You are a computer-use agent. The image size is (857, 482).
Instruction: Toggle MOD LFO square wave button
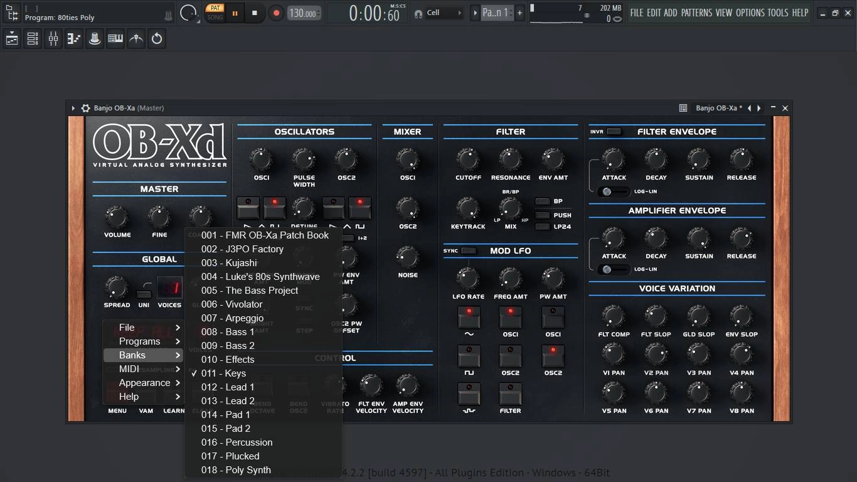[469, 356]
